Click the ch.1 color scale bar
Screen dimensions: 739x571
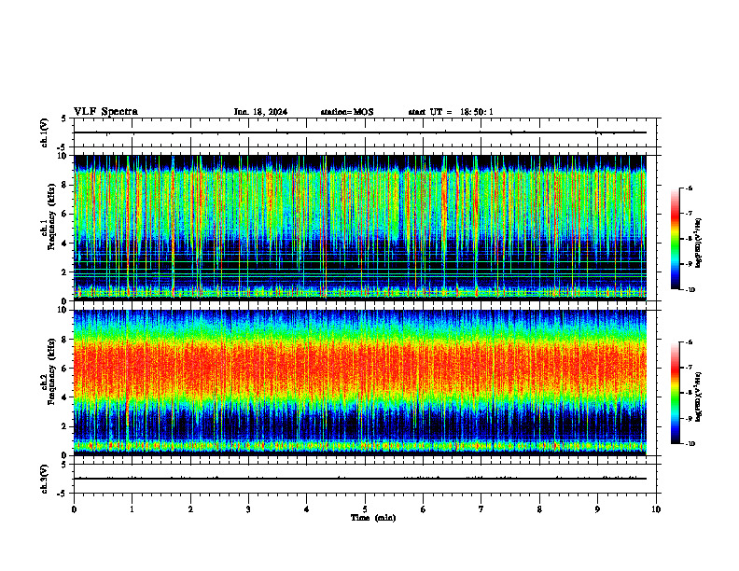(675, 239)
